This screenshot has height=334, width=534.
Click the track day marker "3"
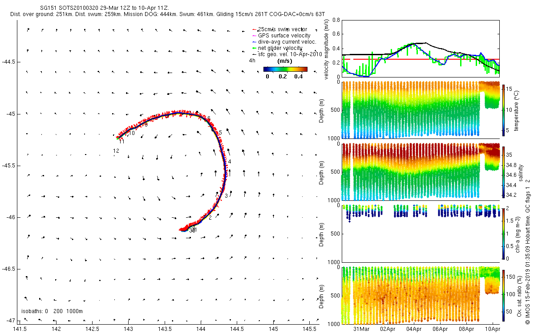pos(226,196)
